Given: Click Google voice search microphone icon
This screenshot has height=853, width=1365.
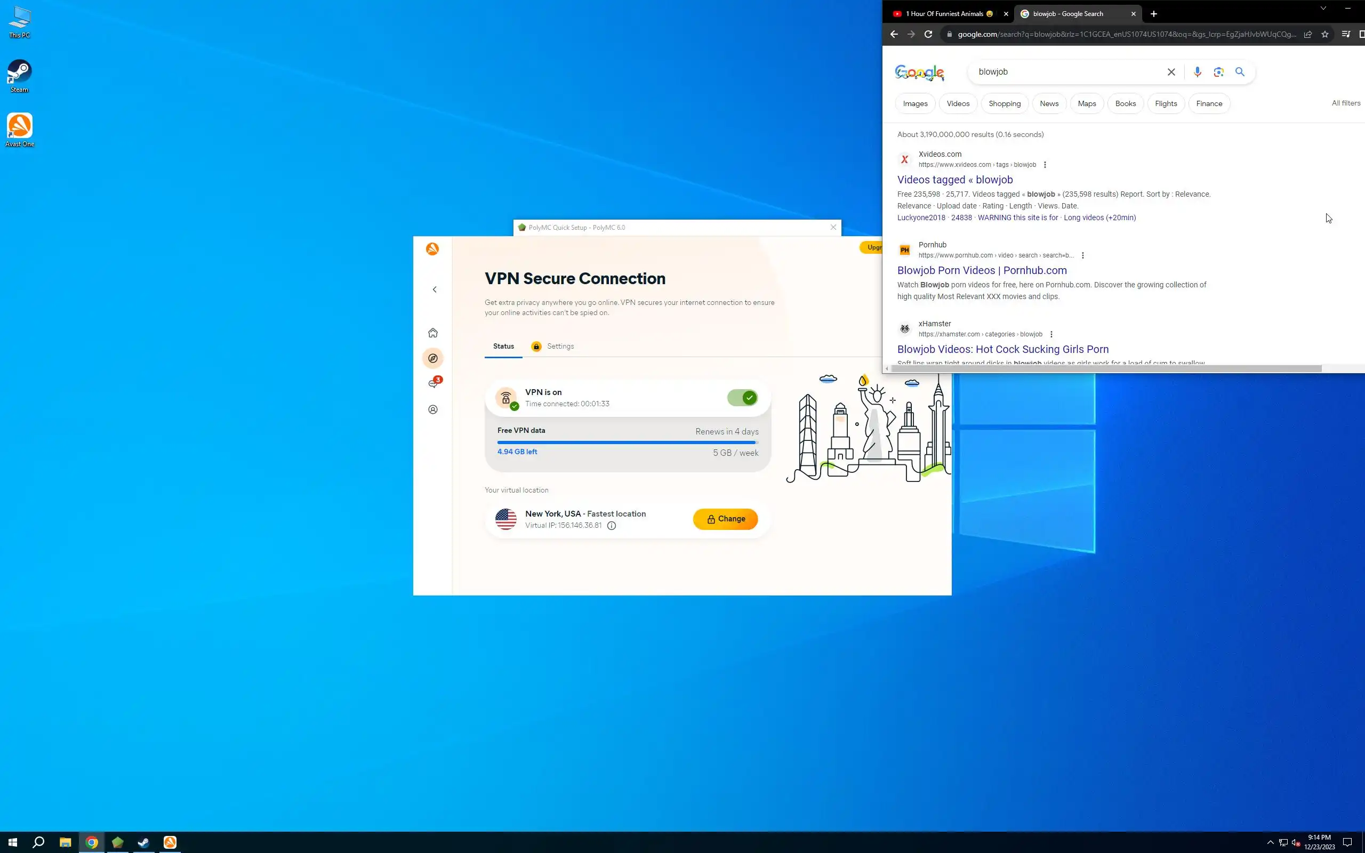Looking at the screenshot, I should coord(1197,71).
